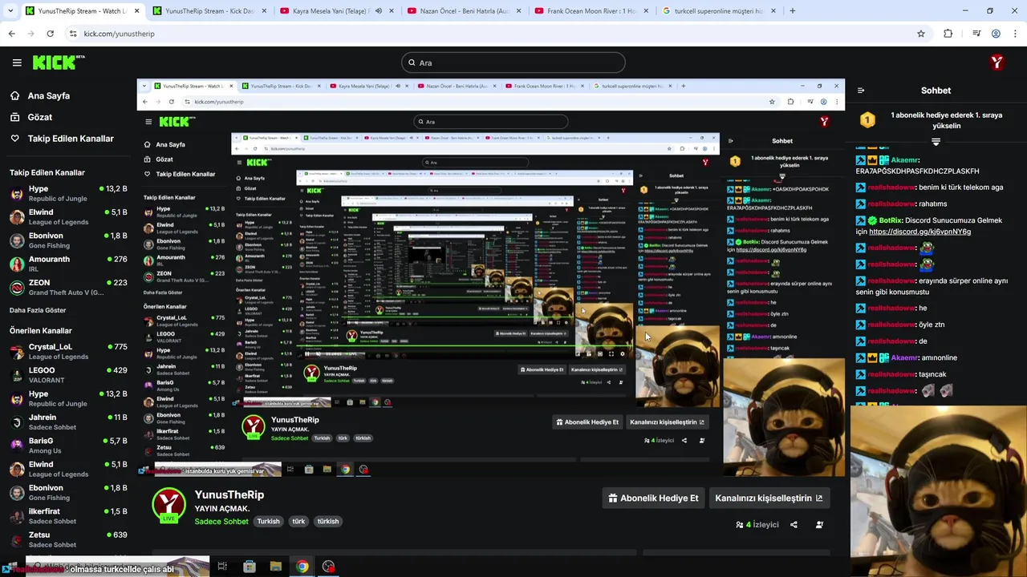Image resolution: width=1027 pixels, height=577 pixels.
Task: Select the türk tag
Action: point(298,521)
